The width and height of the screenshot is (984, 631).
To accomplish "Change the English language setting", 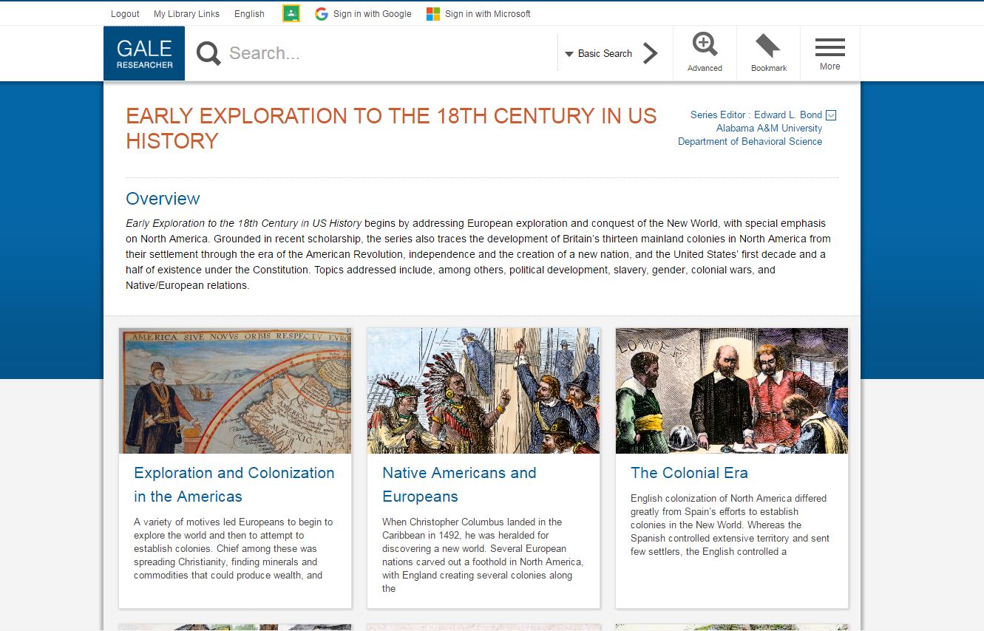I will point(249,13).
